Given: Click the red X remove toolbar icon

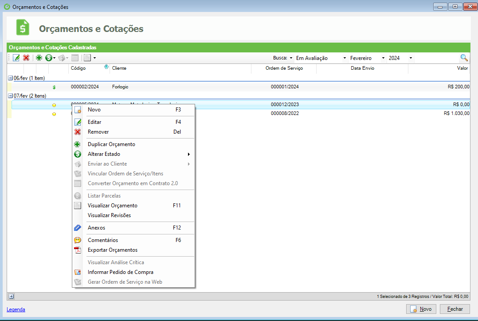Looking at the screenshot, I should (x=26, y=58).
